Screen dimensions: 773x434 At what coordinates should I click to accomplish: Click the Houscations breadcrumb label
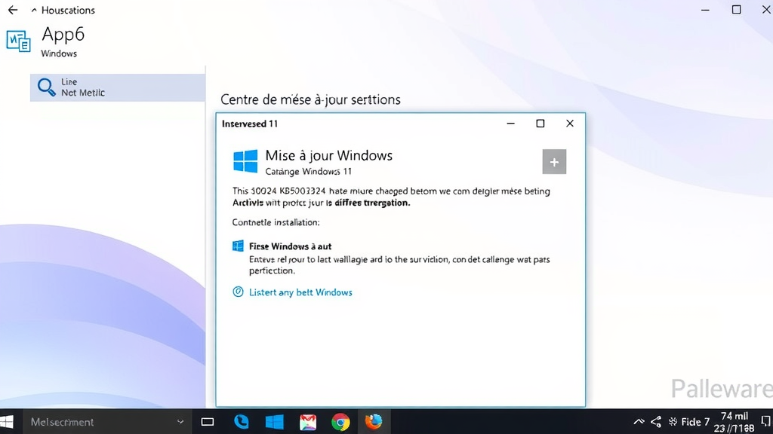point(69,10)
